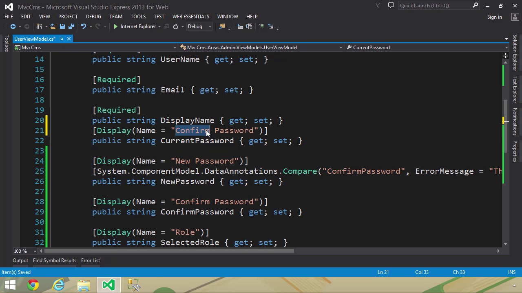Undo the last edit
Viewport: 522px width, 293px height.
83,26
